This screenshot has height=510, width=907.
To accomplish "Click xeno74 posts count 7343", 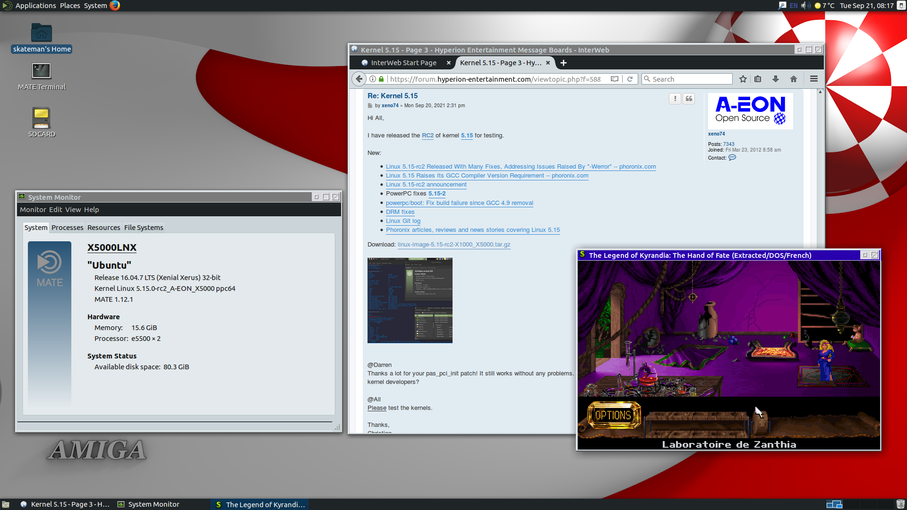I will click(729, 144).
